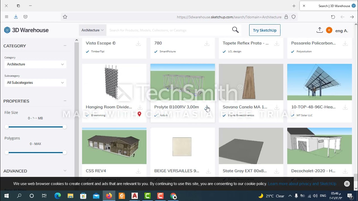The image size is (358, 201).
Task: Download the Vista Escape model
Action: point(138,43)
